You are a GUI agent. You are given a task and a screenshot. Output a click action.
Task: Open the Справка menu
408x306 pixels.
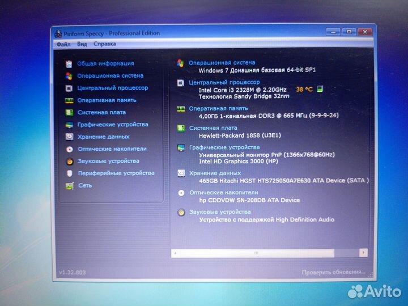105,44
